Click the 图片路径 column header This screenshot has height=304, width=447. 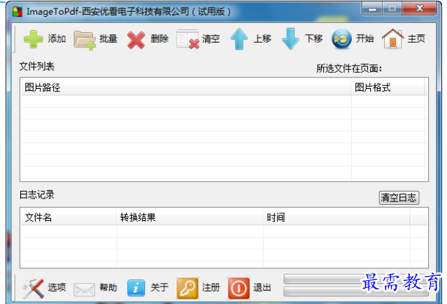(x=185, y=87)
